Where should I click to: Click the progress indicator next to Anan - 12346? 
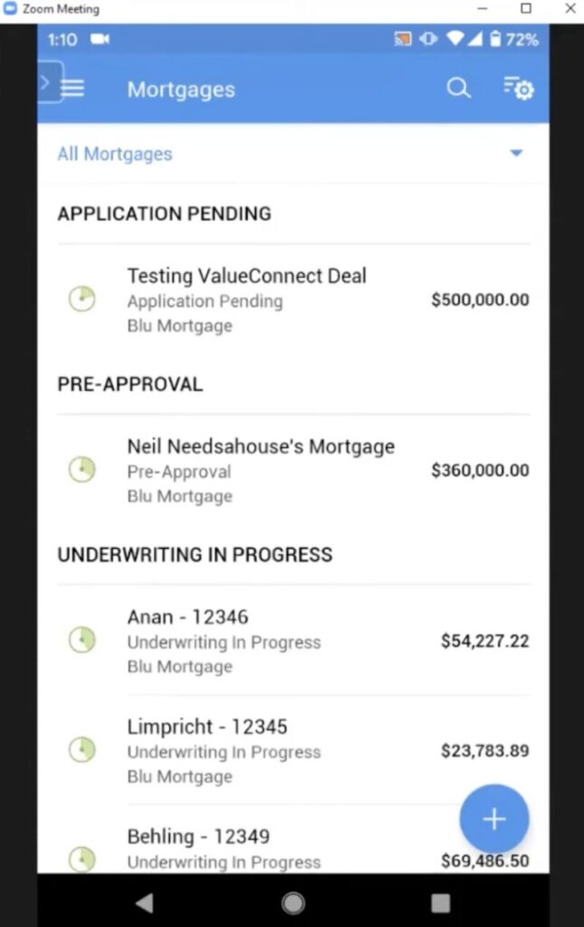(82, 640)
